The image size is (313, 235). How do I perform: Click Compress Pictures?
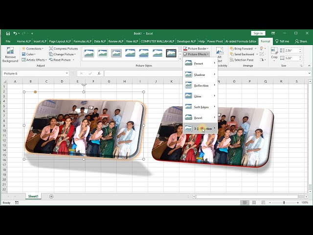click(x=64, y=48)
